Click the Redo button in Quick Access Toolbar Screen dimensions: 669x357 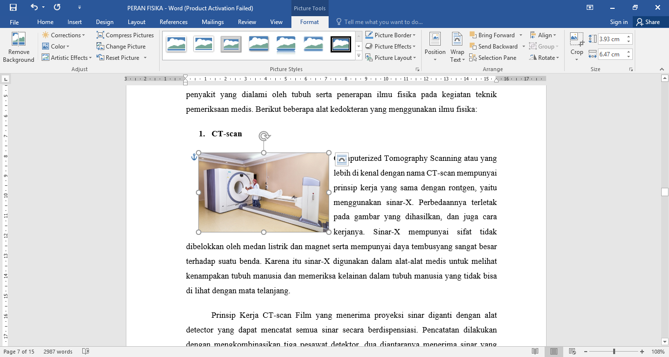[57, 7]
